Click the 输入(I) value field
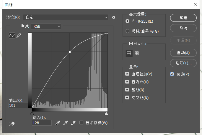The height and width of the screenshot is (135, 202). (42, 123)
